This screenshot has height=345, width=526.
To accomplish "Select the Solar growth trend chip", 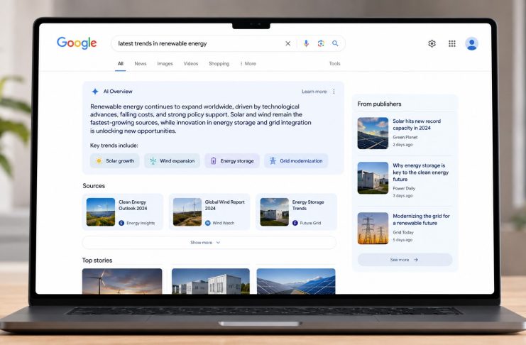I will point(115,160).
